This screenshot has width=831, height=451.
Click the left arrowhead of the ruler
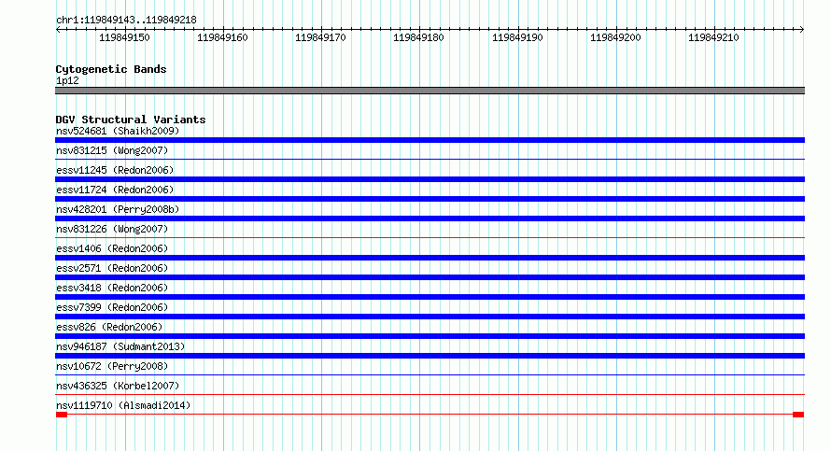pos(58,29)
